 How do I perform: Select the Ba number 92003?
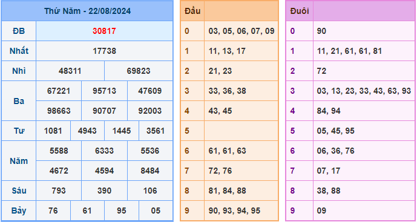pos(150,111)
